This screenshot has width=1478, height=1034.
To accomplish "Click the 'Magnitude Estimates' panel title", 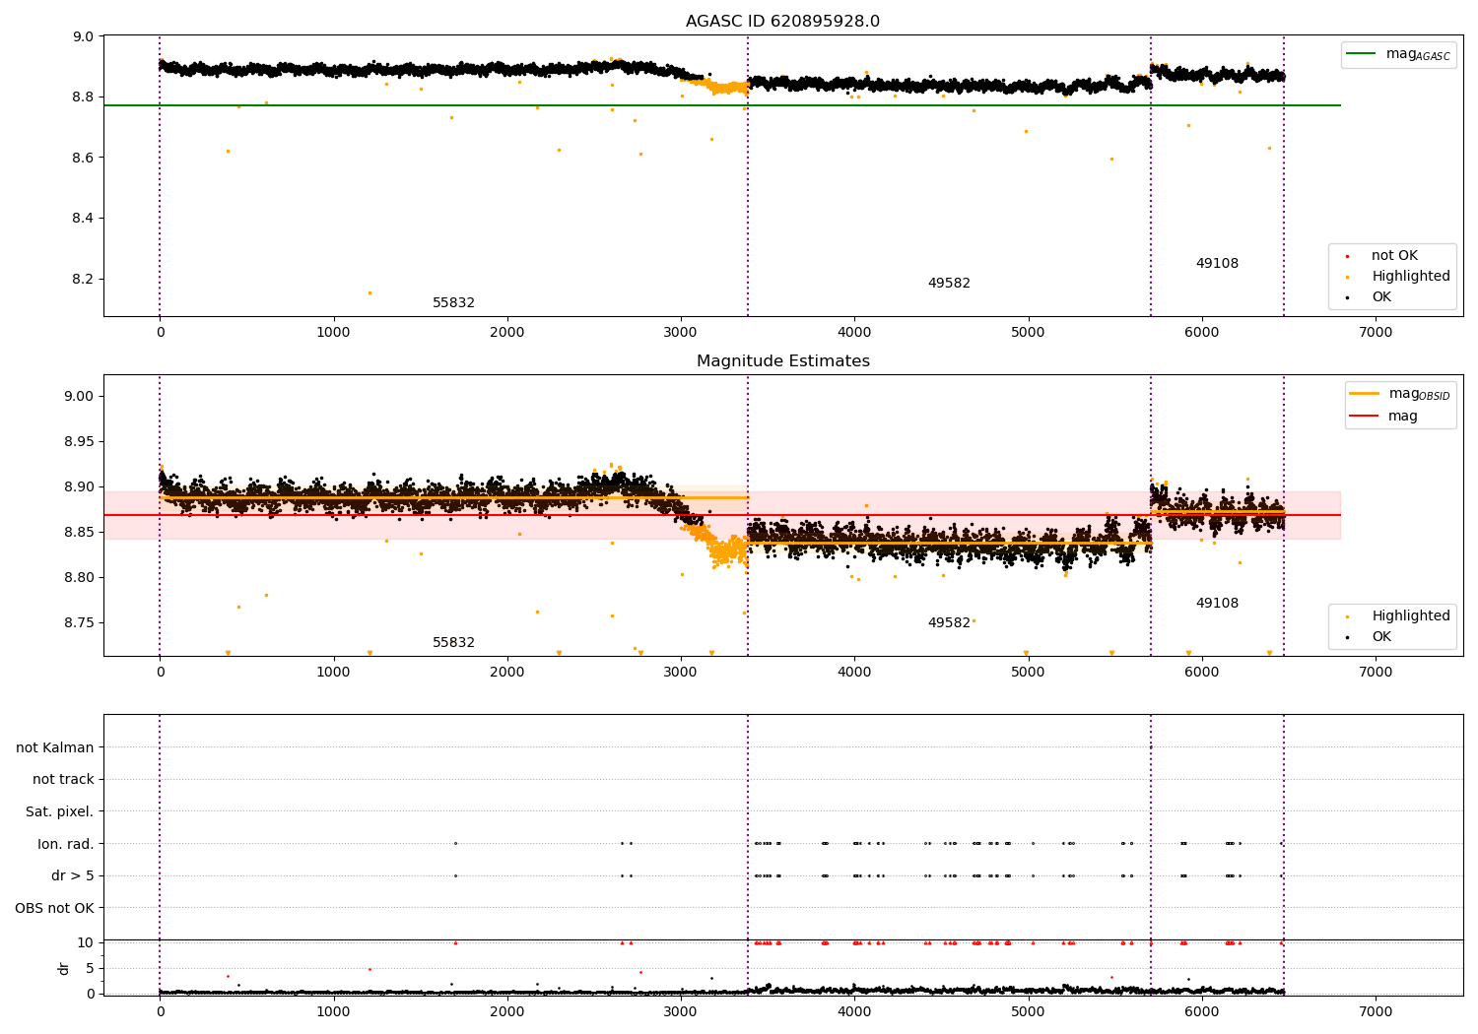I will click(x=782, y=361).
